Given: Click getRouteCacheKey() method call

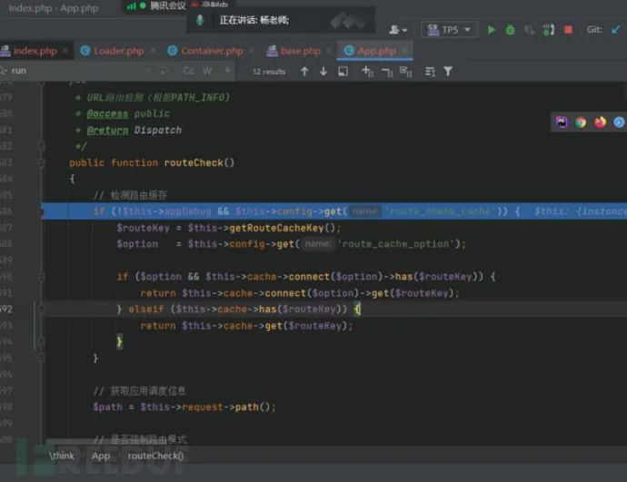Looking at the screenshot, I should (283, 228).
